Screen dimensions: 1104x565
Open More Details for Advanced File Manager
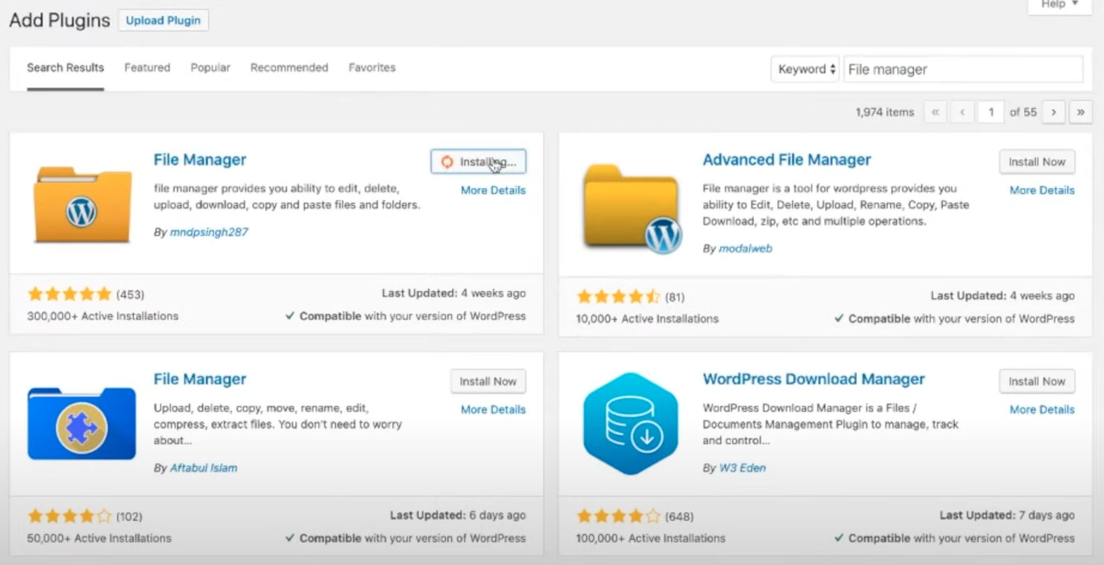tap(1041, 191)
